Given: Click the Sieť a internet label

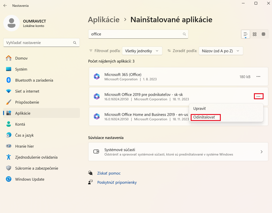Looking at the screenshot, I should click(27, 91).
